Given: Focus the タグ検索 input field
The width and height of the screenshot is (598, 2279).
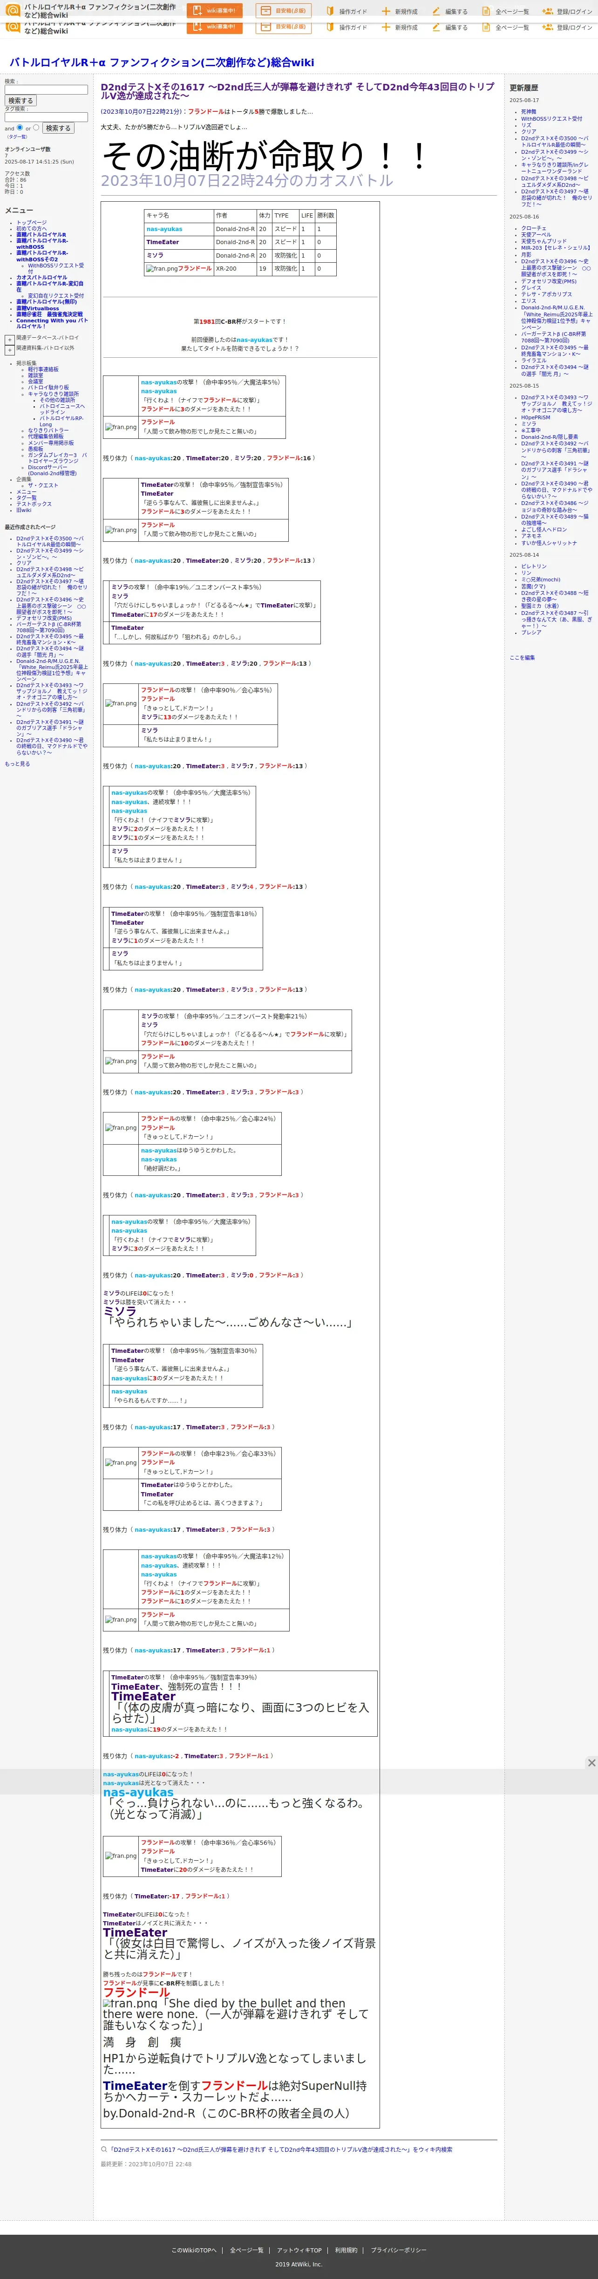Looking at the screenshot, I should 46,117.
